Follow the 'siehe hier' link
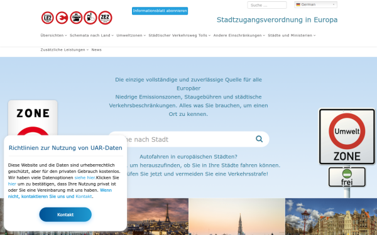The width and height of the screenshot is (377, 235). point(85,178)
